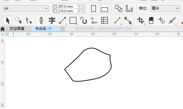Open page width dropdown arrow
This screenshot has width=183, height=109.
(80, 6)
